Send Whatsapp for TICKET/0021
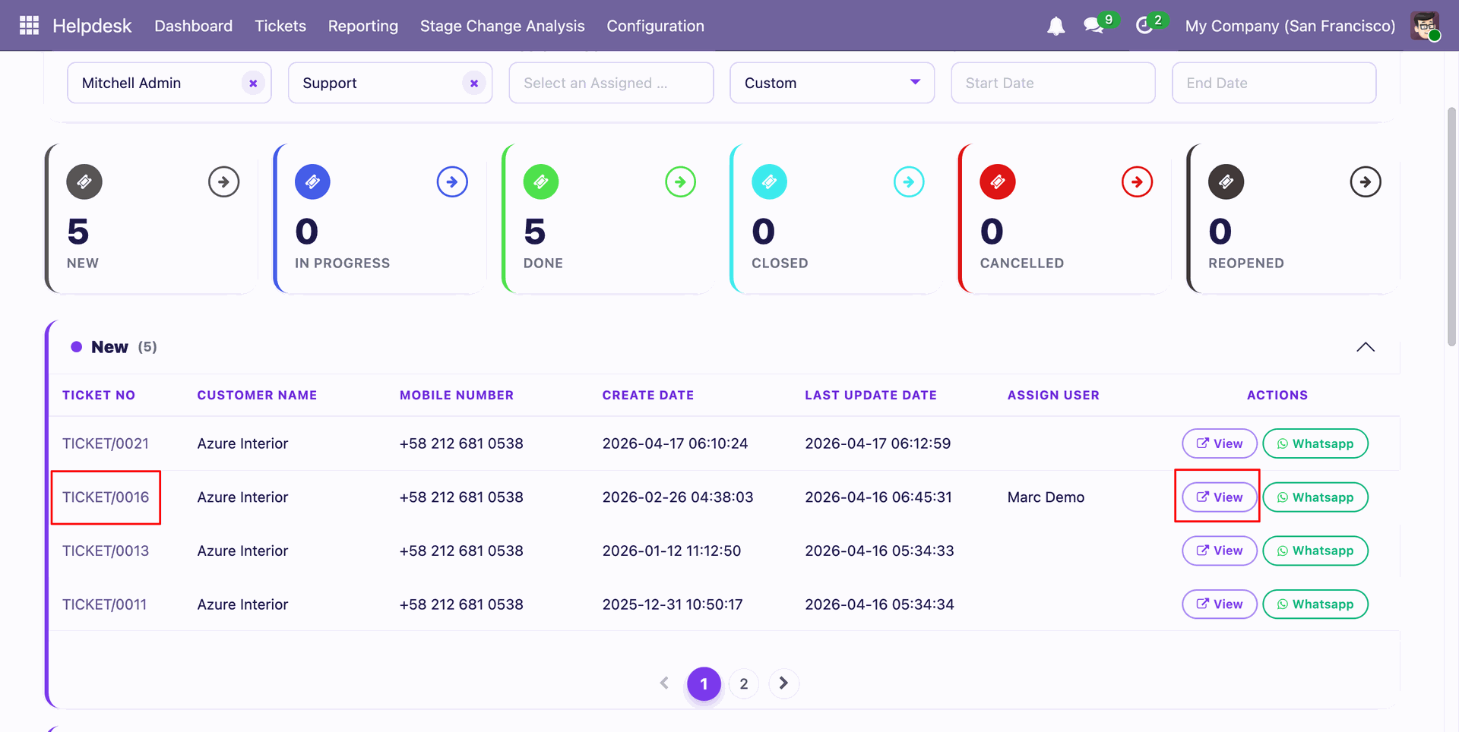The image size is (1459, 732). coord(1315,443)
